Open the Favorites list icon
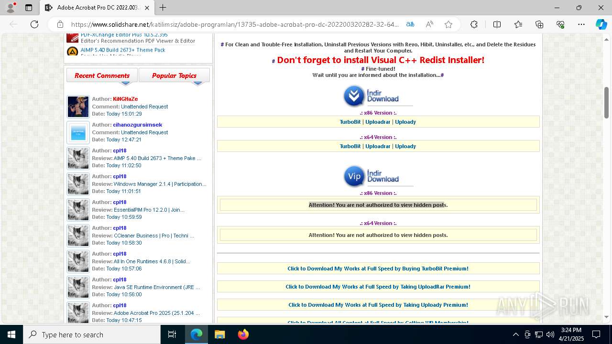 tap(518, 24)
